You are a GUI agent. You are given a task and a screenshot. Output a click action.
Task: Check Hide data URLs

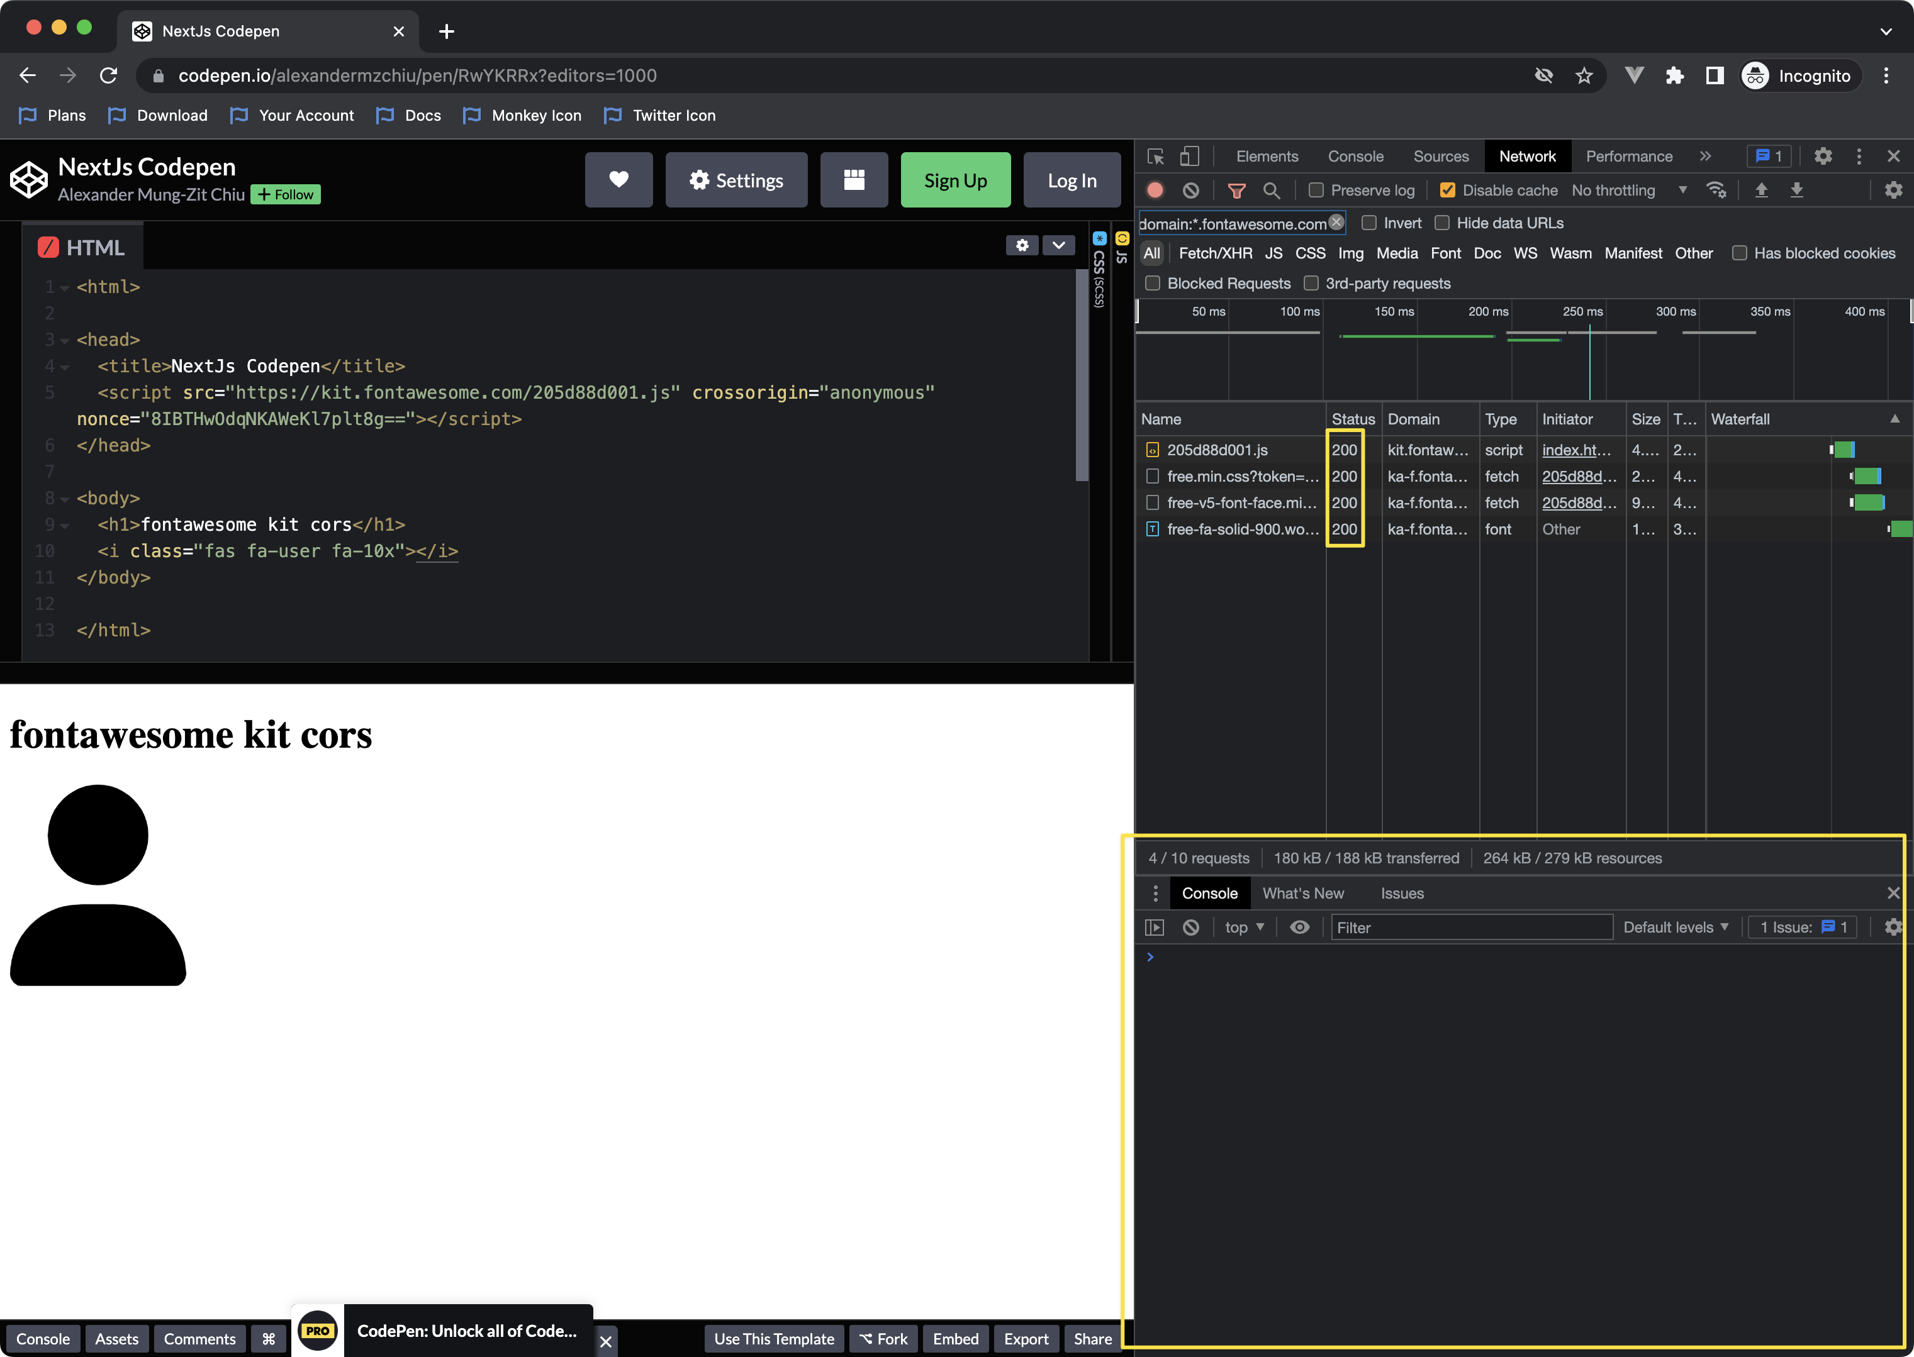(1442, 222)
